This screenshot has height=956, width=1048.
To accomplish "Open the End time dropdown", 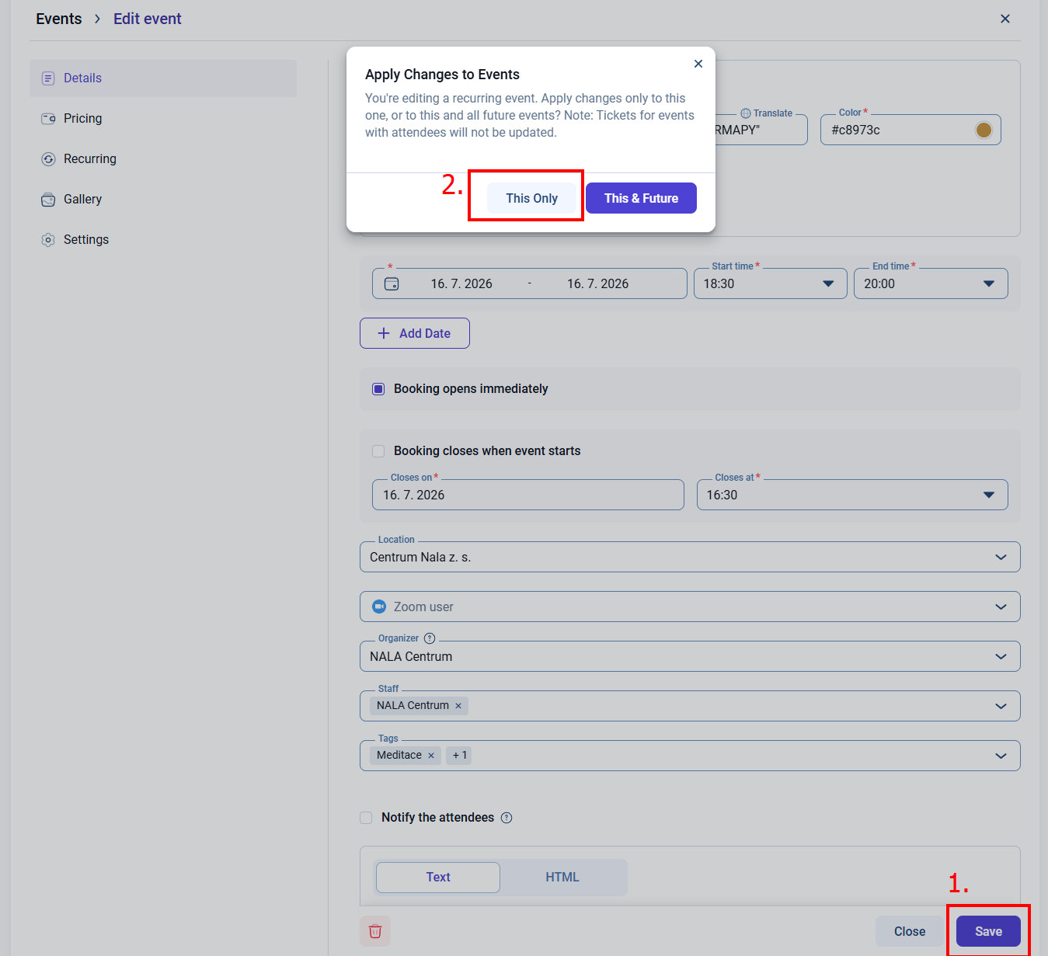I will tap(989, 283).
